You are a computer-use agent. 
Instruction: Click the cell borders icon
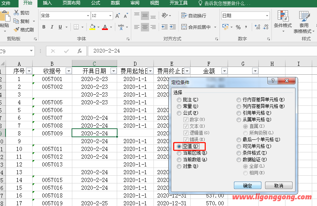(x=76, y=27)
